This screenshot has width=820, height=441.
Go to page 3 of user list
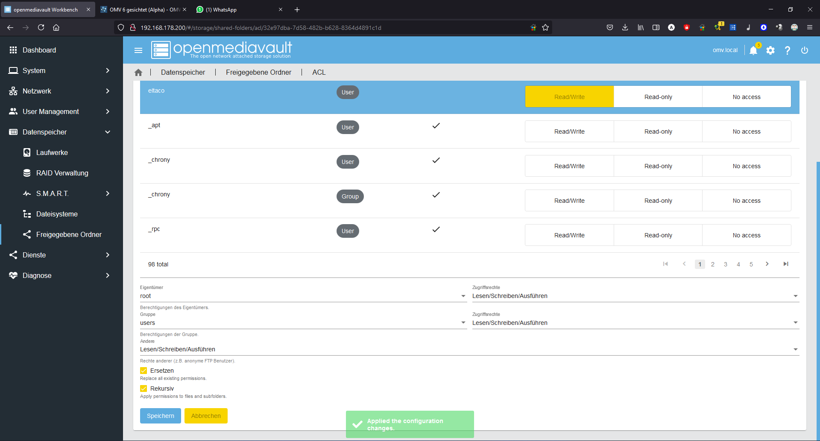tap(725, 264)
